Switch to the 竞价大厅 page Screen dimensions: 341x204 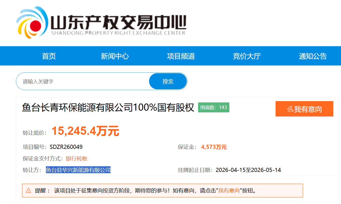click(247, 56)
